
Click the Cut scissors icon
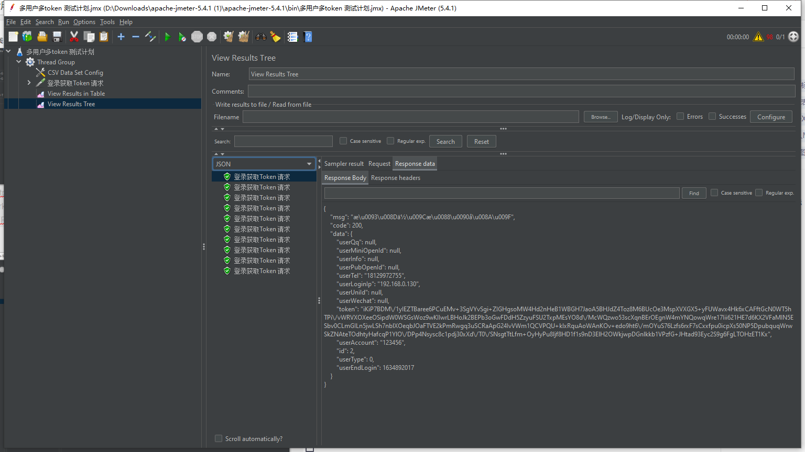74,37
